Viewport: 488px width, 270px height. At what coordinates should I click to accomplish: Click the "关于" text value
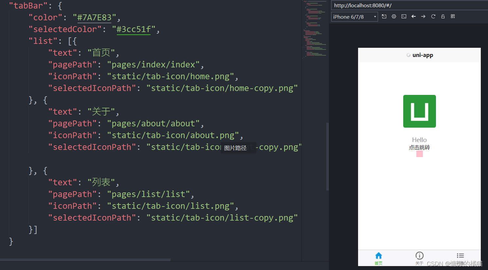[101, 112]
